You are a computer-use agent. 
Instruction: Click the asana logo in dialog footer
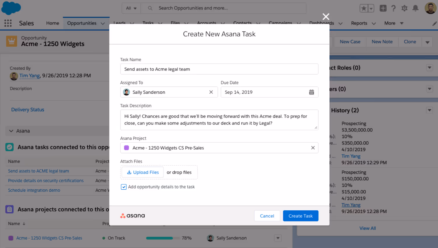(133, 216)
